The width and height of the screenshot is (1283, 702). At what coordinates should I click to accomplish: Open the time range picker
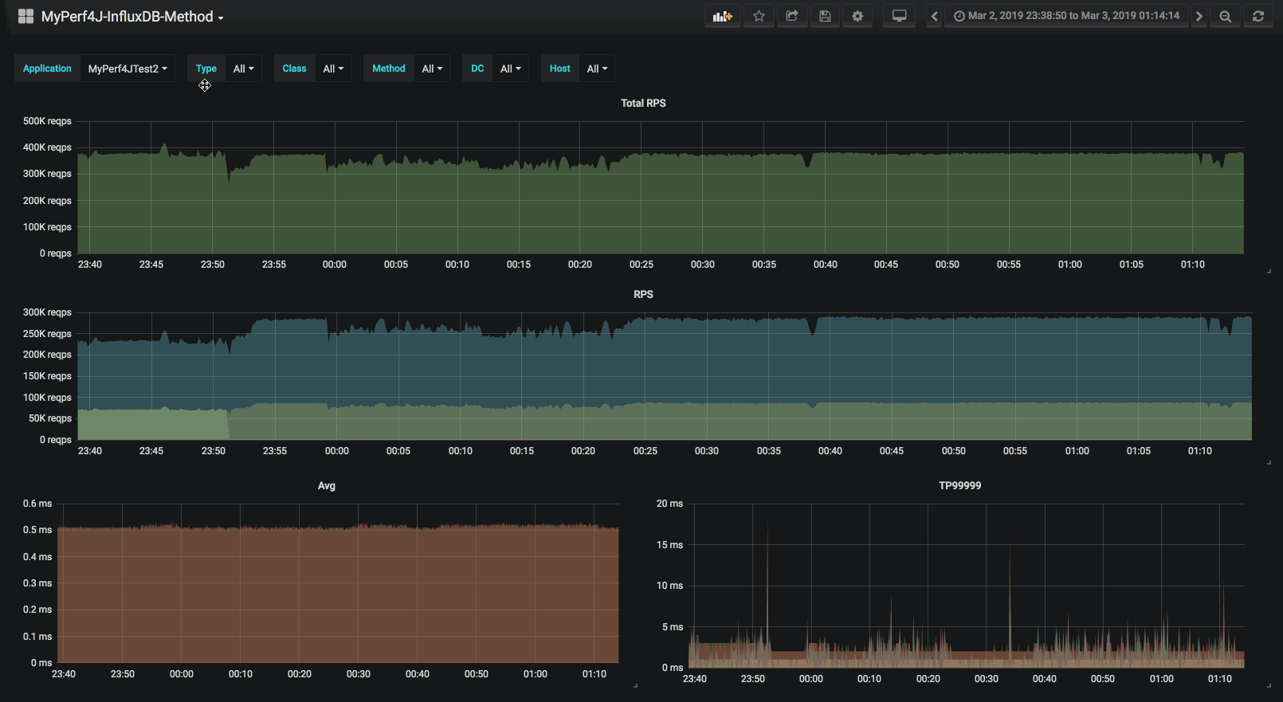(1066, 16)
